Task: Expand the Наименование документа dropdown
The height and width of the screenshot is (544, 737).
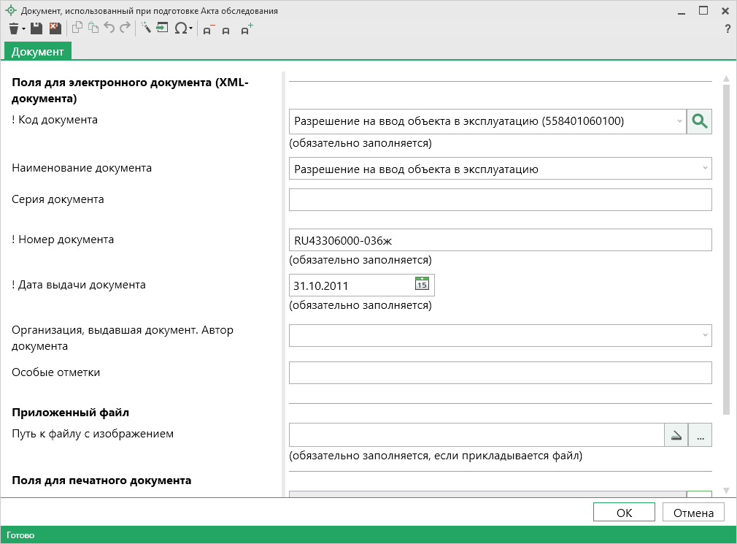Action: pyautogui.click(x=705, y=169)
